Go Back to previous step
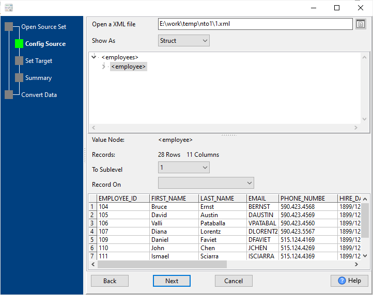Image resolution: width=373 pixels, height=295 pixels. tap(110, 281)
